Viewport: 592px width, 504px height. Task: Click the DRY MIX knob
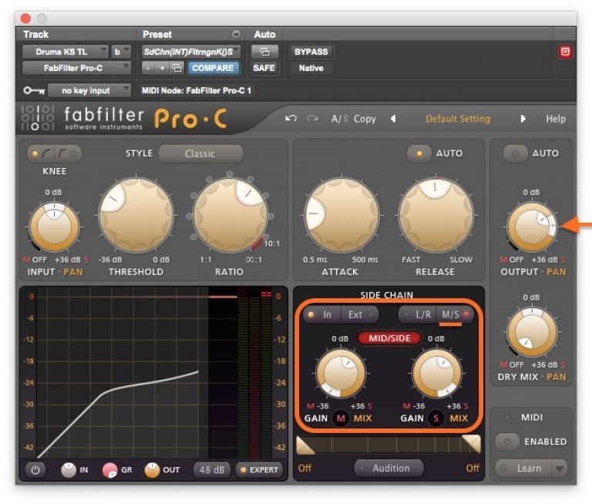click(532, 332)
